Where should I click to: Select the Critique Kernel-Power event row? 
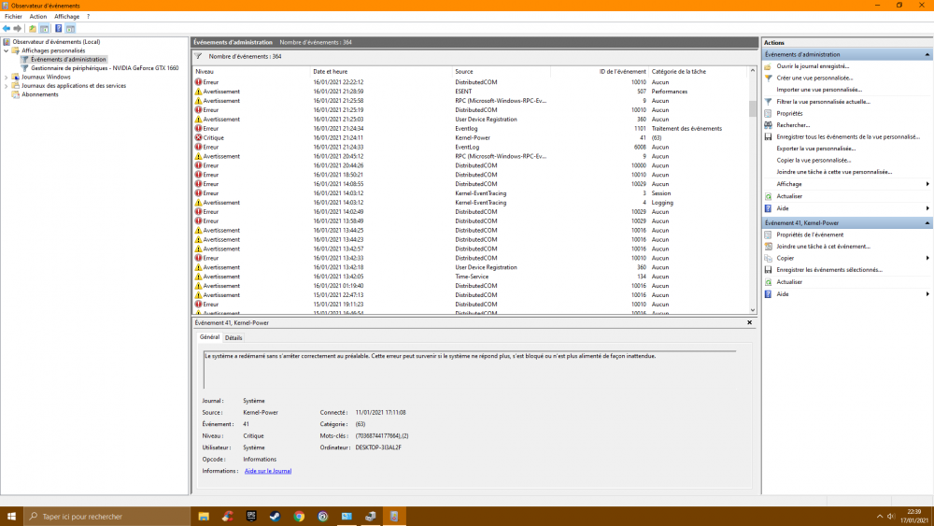(374, 137)
